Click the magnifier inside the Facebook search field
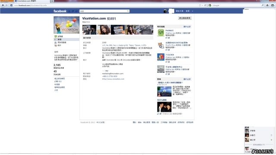The image size is (276, 155). point(128,11)
